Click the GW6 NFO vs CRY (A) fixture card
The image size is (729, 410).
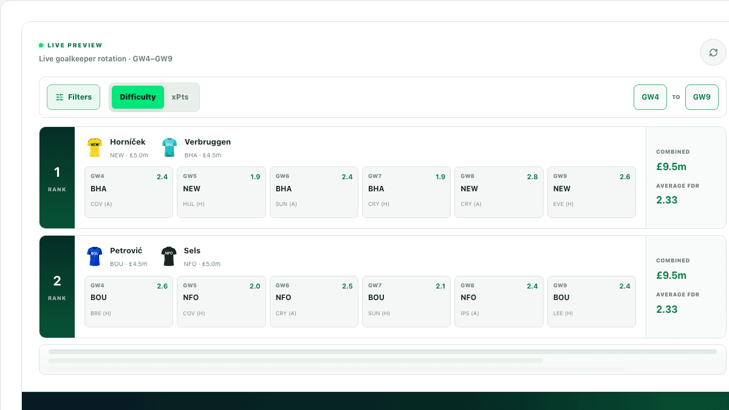point(314,301)
